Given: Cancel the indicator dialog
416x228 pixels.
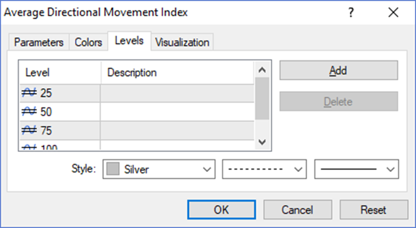Looking at the screenshot, I should pyautogui.click(x=297, y=210).
